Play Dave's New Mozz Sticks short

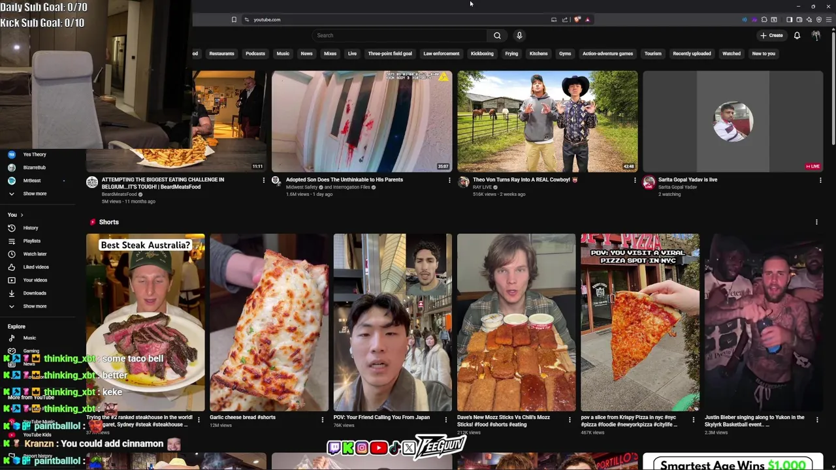click(x=517, y=322)
